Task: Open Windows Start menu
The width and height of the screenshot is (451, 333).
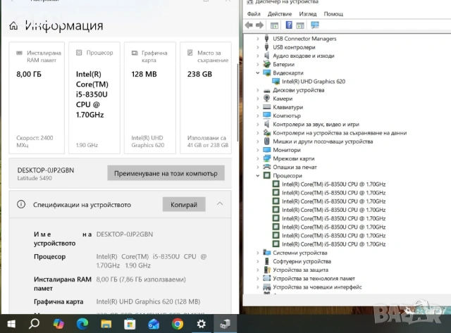Action: pos(11,324)
